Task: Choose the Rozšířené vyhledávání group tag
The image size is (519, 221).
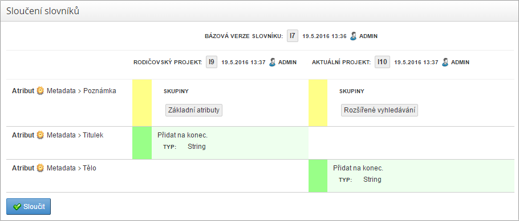Action: [380, 110]
